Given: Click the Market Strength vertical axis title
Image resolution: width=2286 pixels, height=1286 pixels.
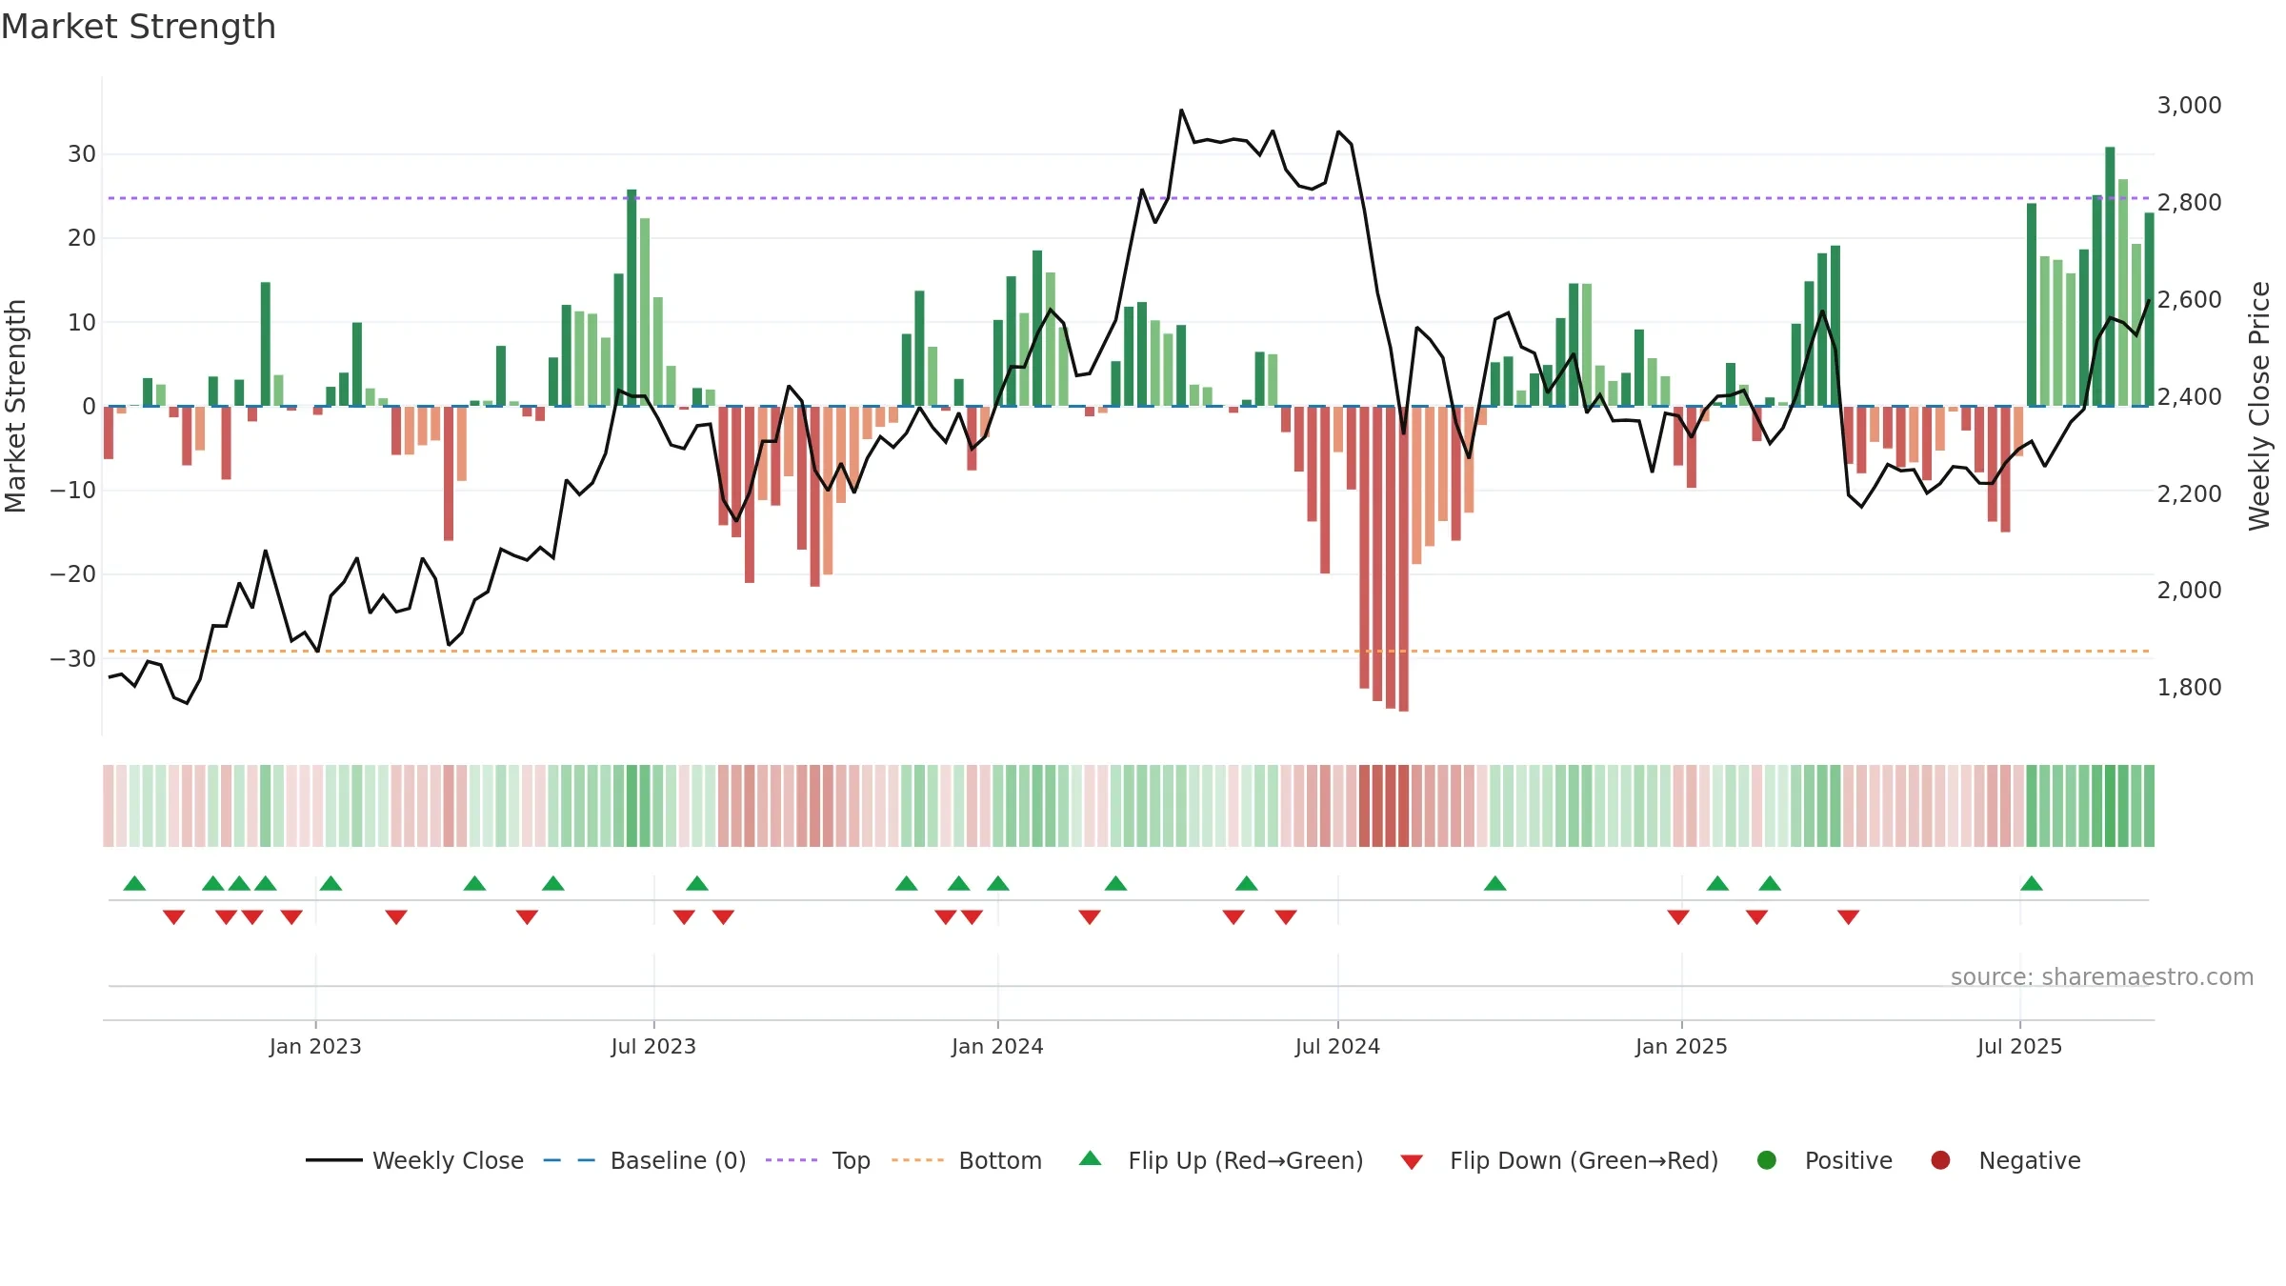Looking at the screenshot, I should (x=15, y=406).
